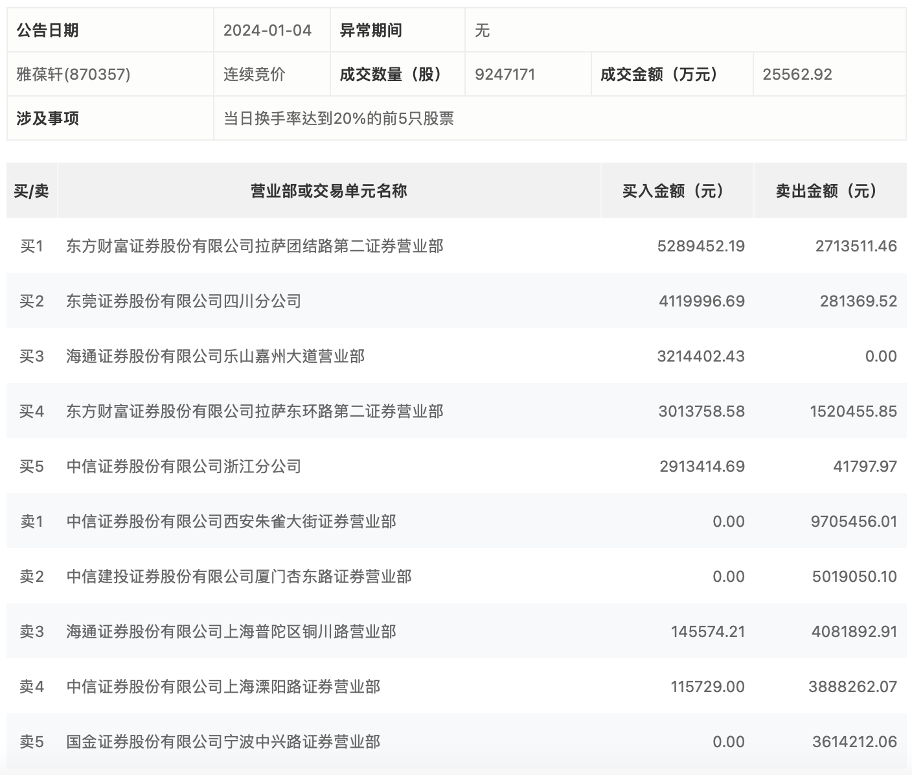Click 海通证券乐山嘉州大道营业部 name

216,356
